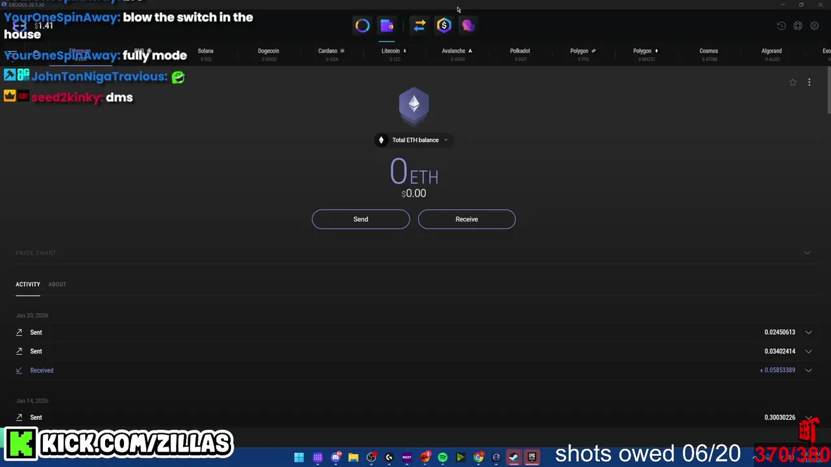Switch to the Polygon POL asset tab
This screenshot has width=831, height=467.
583,54
